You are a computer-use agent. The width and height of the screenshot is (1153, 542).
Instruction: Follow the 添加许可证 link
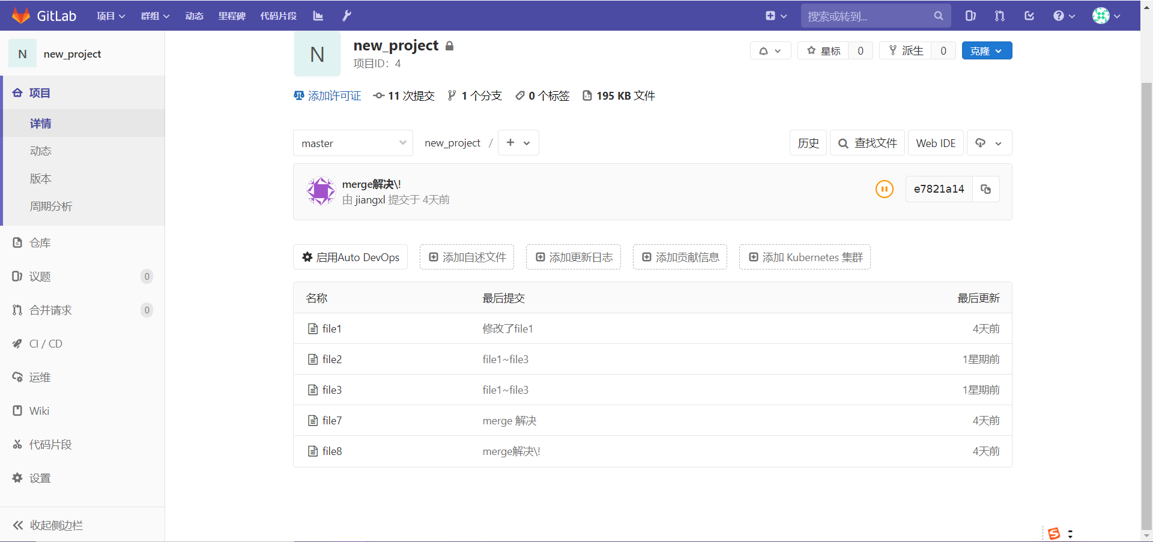[327, 96]
